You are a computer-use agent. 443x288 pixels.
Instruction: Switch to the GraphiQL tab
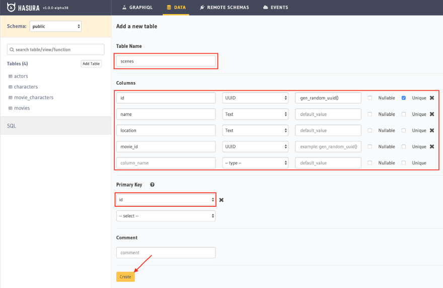(137, 8)
